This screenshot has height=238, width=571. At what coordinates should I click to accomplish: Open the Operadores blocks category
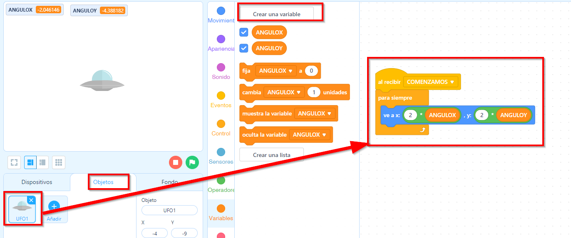tap(221, 184)
